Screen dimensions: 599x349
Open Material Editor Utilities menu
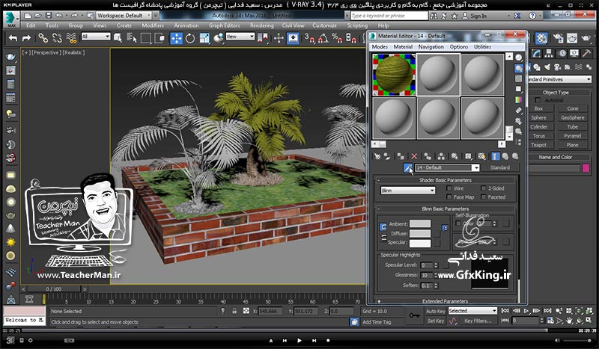point(482,46)
